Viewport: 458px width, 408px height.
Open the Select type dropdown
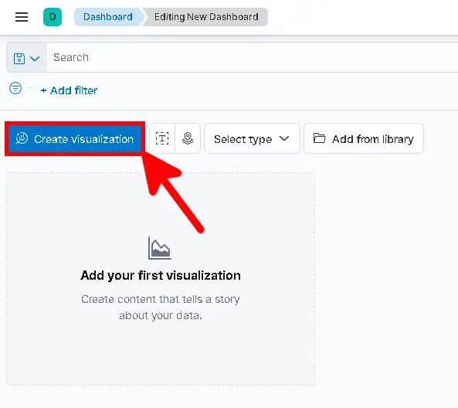(x=252, y=138)
